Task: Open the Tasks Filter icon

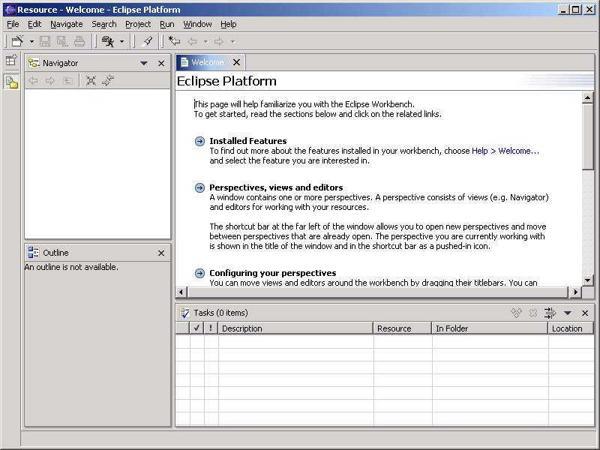Action: 550,313
